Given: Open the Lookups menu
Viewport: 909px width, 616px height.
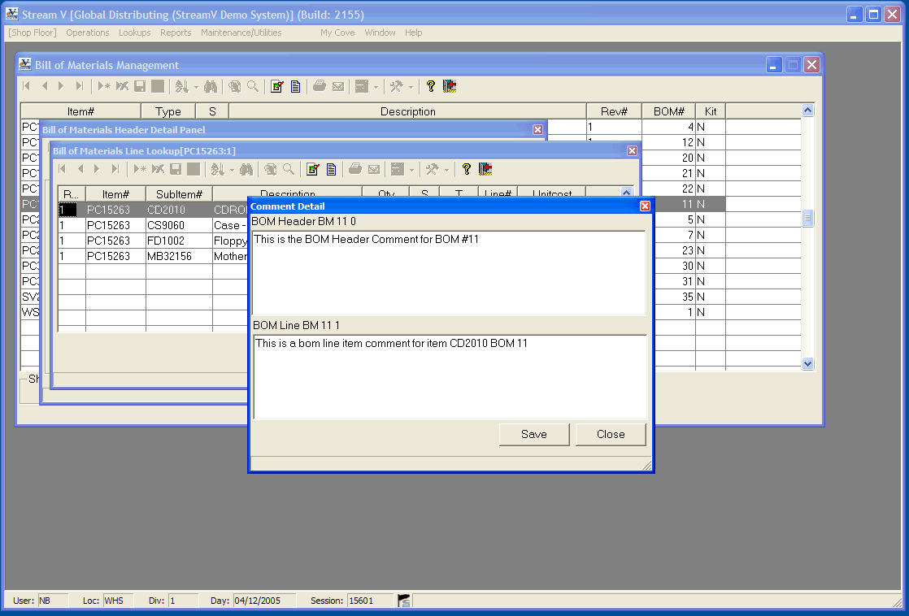Looking at the screenshot, I should tap(134, 33).
